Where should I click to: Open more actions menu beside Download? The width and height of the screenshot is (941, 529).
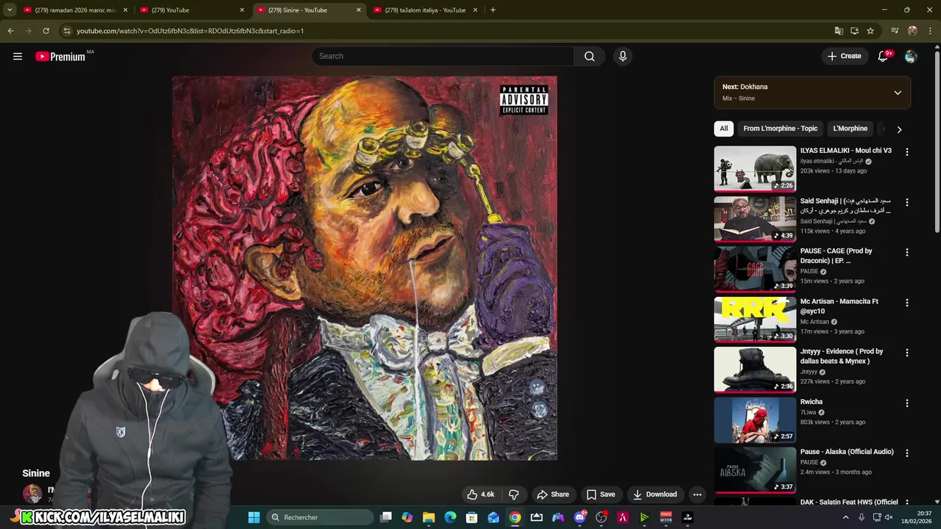tap(697, 494)
